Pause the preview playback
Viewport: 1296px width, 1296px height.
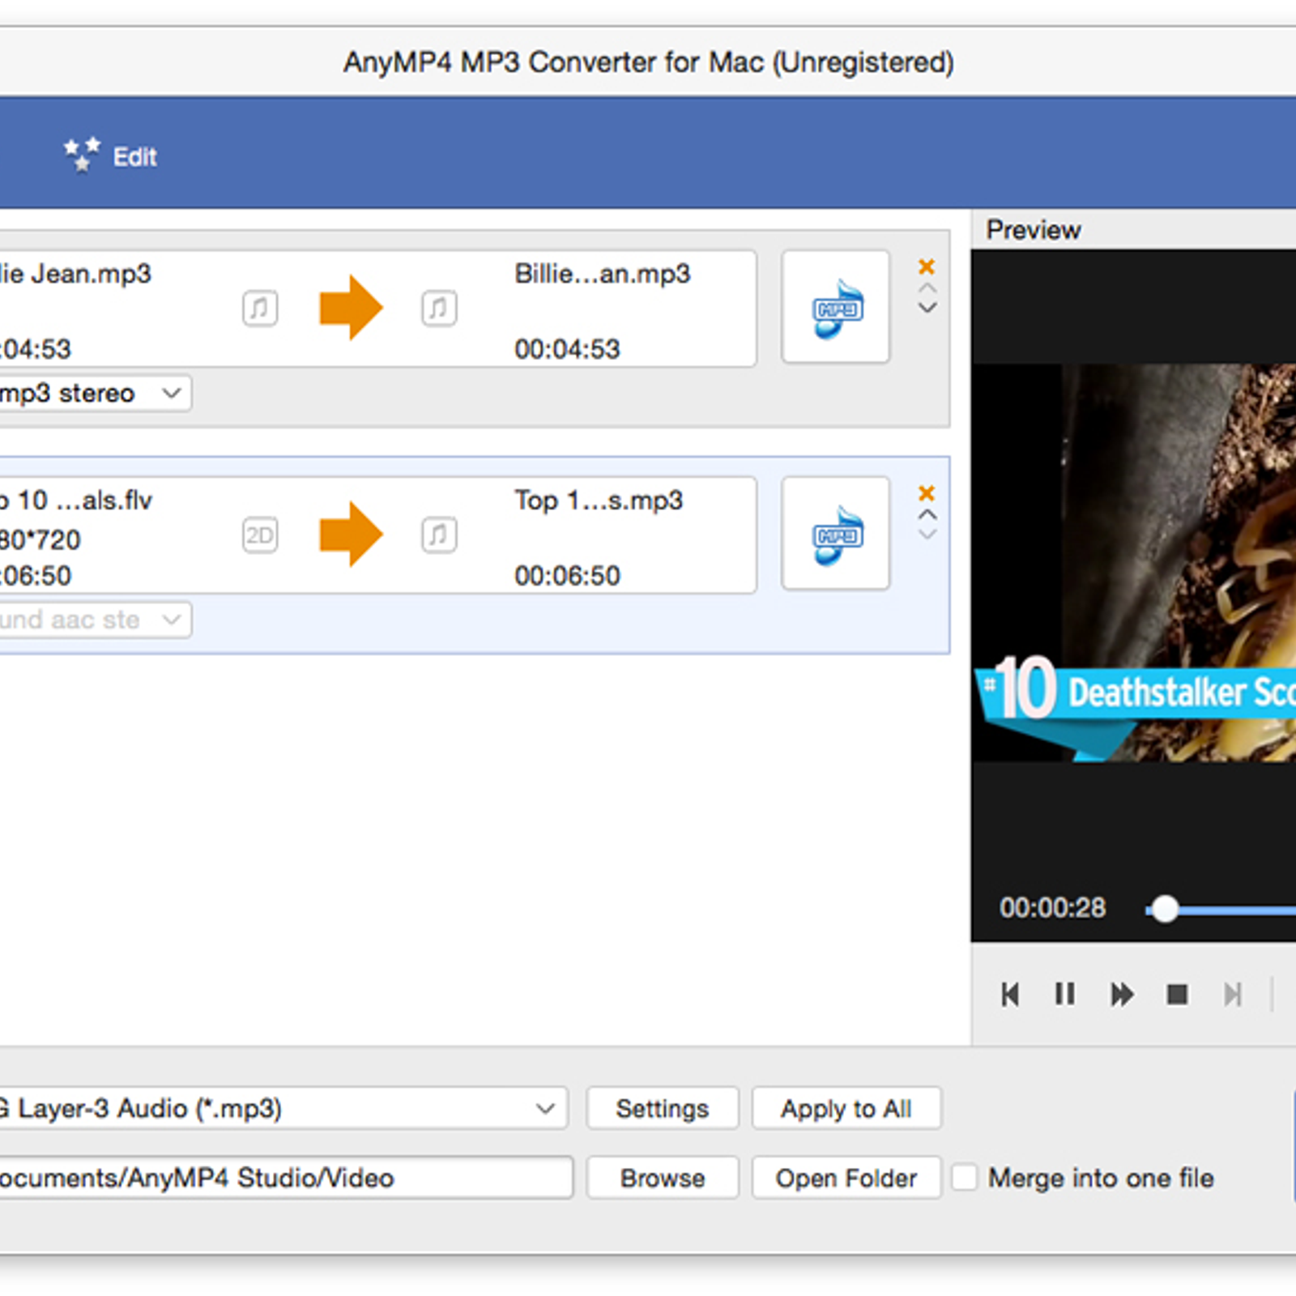1065,994
